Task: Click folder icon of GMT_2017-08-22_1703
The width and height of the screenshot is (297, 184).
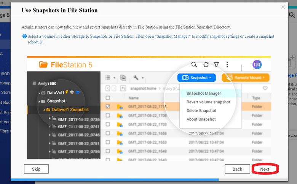Action: pyautogui.click(x=120, y=125)
